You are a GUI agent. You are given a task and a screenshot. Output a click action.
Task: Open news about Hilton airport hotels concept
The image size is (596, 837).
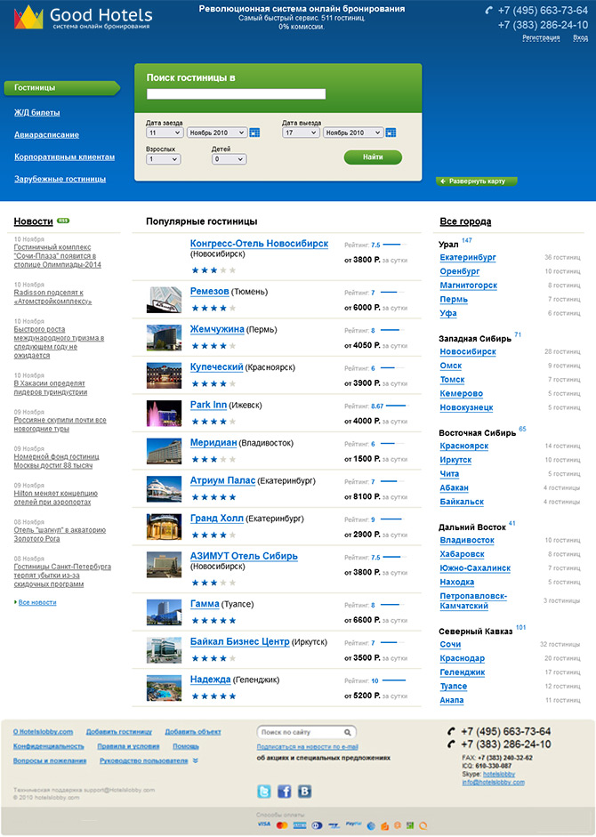55,497
